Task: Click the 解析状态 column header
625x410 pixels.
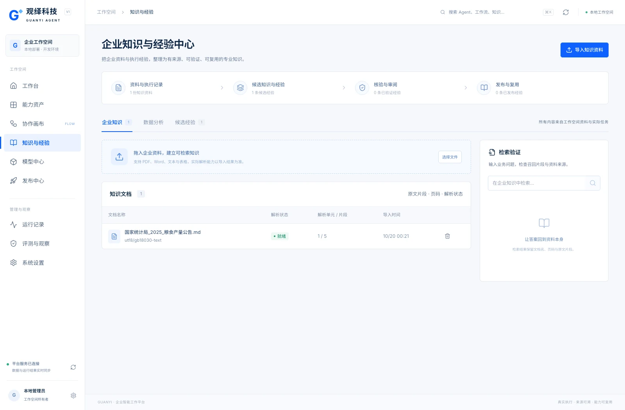Action: pos(280,215)
